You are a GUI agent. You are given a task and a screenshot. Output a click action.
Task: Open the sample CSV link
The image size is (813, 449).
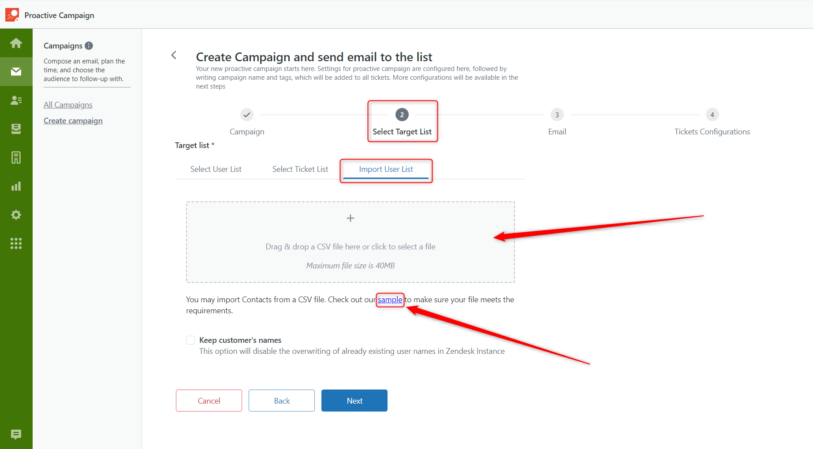click(390, 300)
